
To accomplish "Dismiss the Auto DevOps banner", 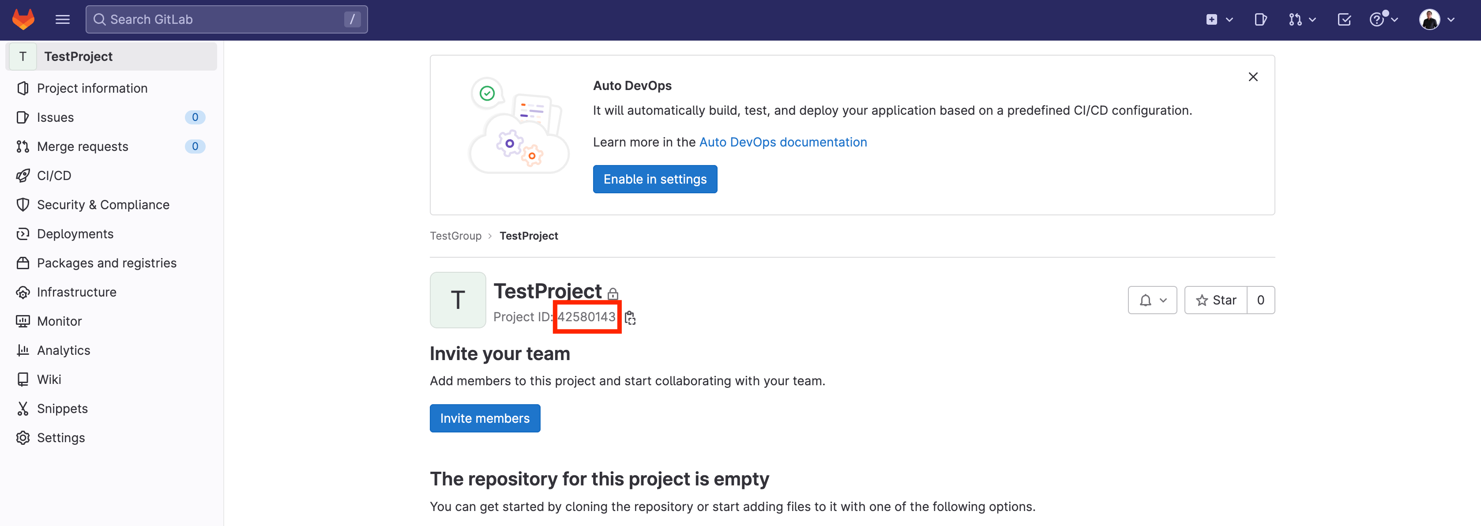I will click(1253, 77).
